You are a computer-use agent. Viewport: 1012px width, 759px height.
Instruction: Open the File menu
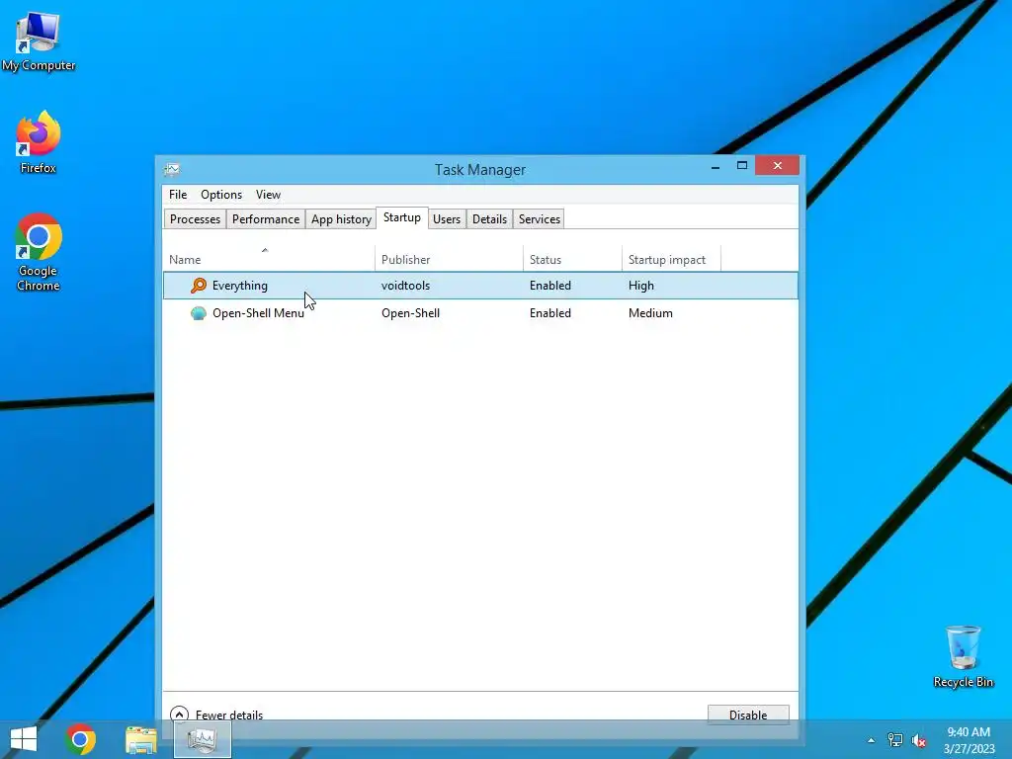178,195
